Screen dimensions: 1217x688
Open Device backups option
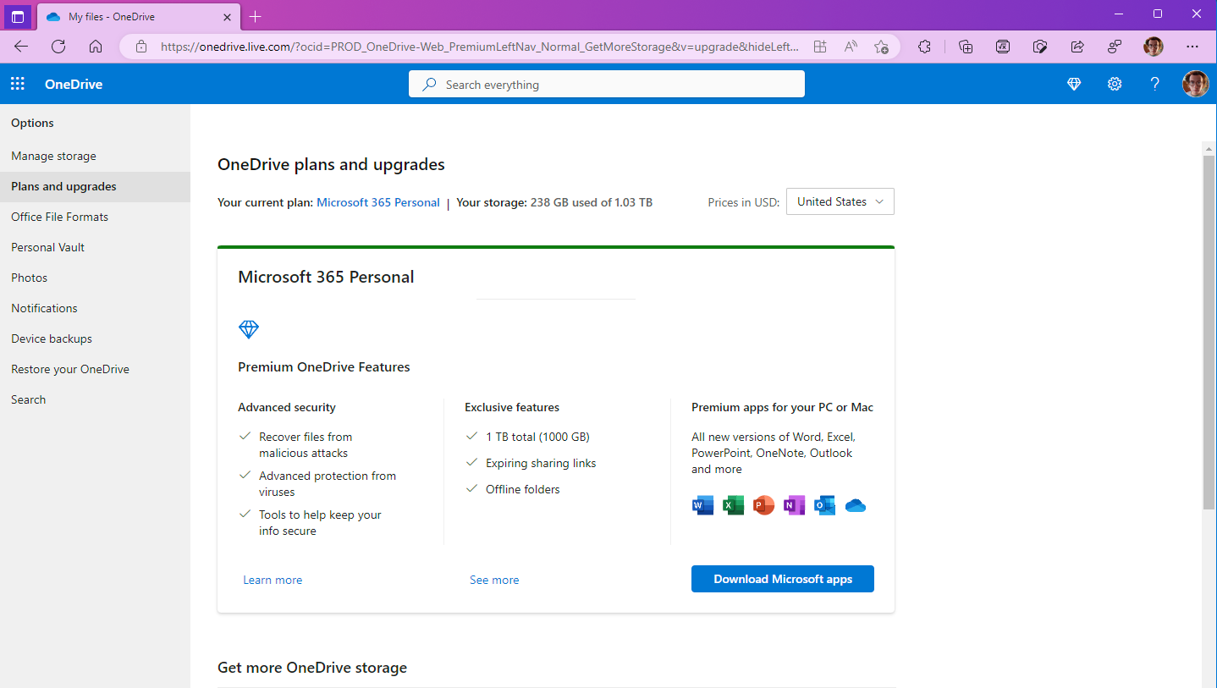click(95, 338)
